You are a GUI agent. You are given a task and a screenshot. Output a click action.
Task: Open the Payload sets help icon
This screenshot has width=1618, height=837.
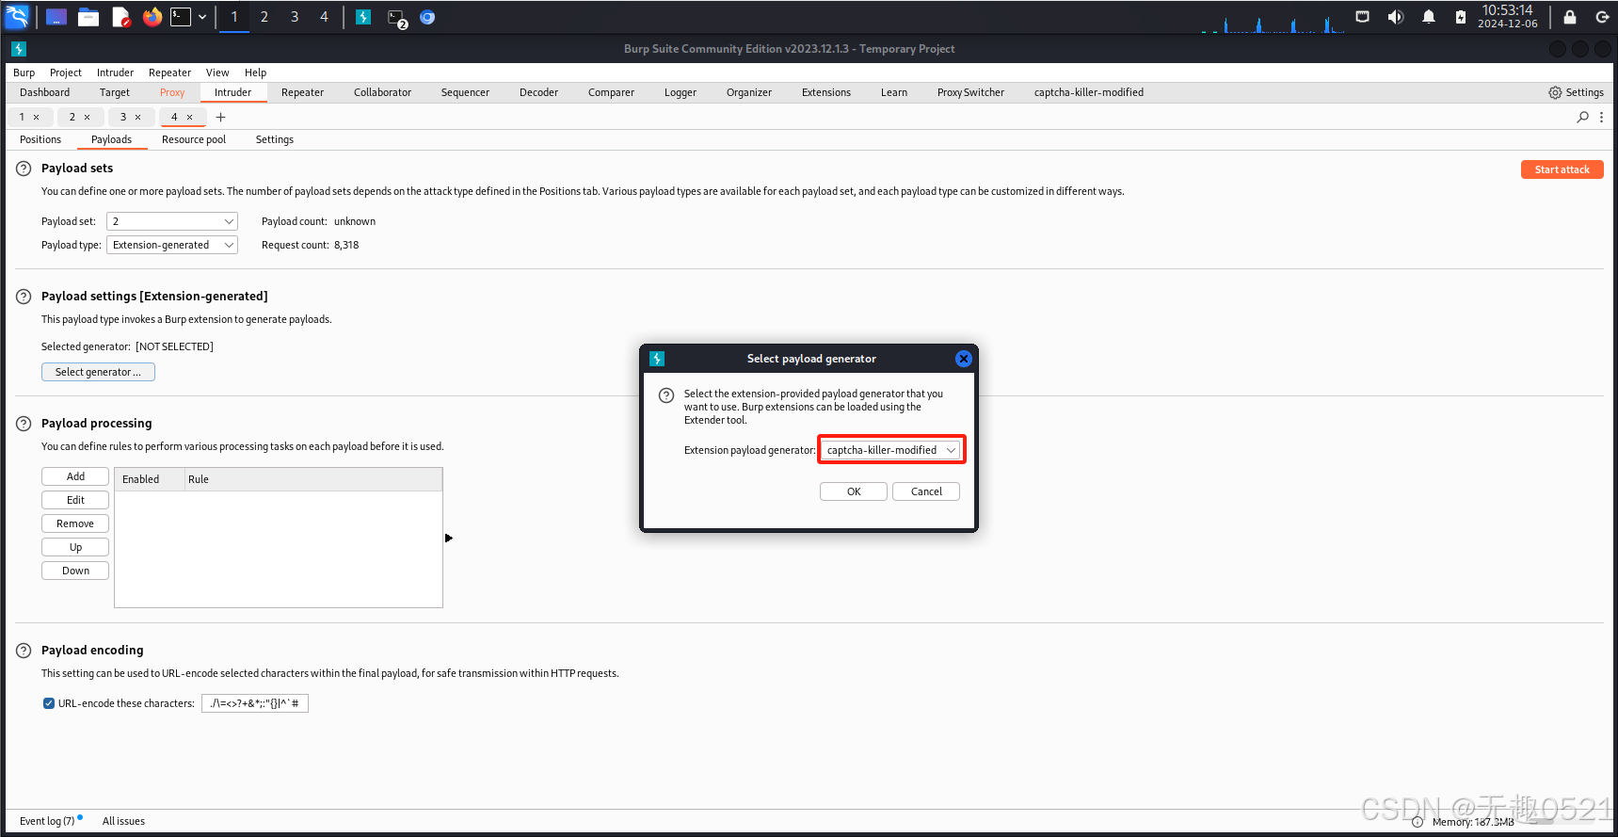24,169
